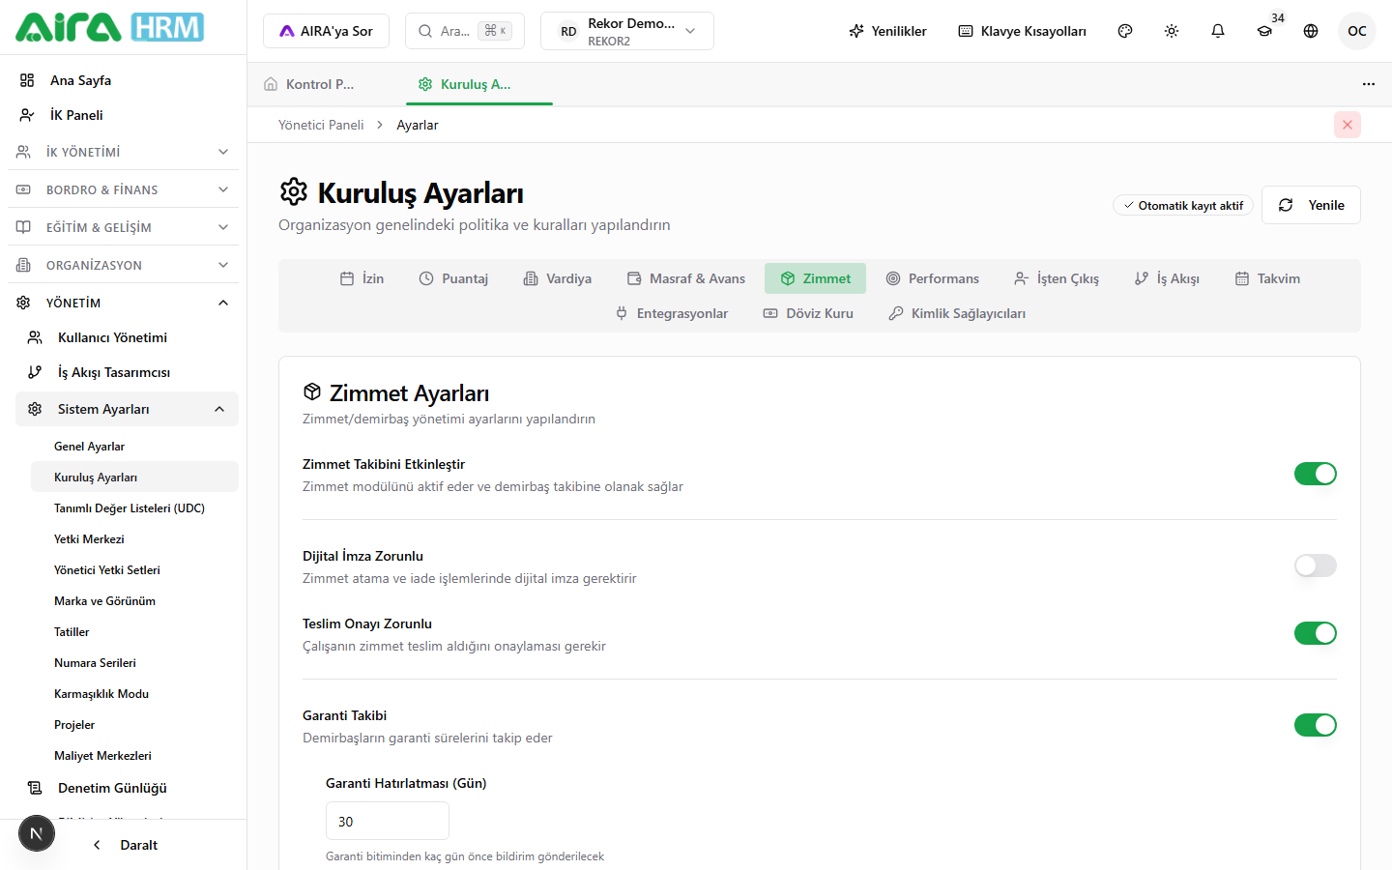1392x870 pixels.
Task: Open Maliyet Merkezleri in sidebar
Action: click(134, 756)
